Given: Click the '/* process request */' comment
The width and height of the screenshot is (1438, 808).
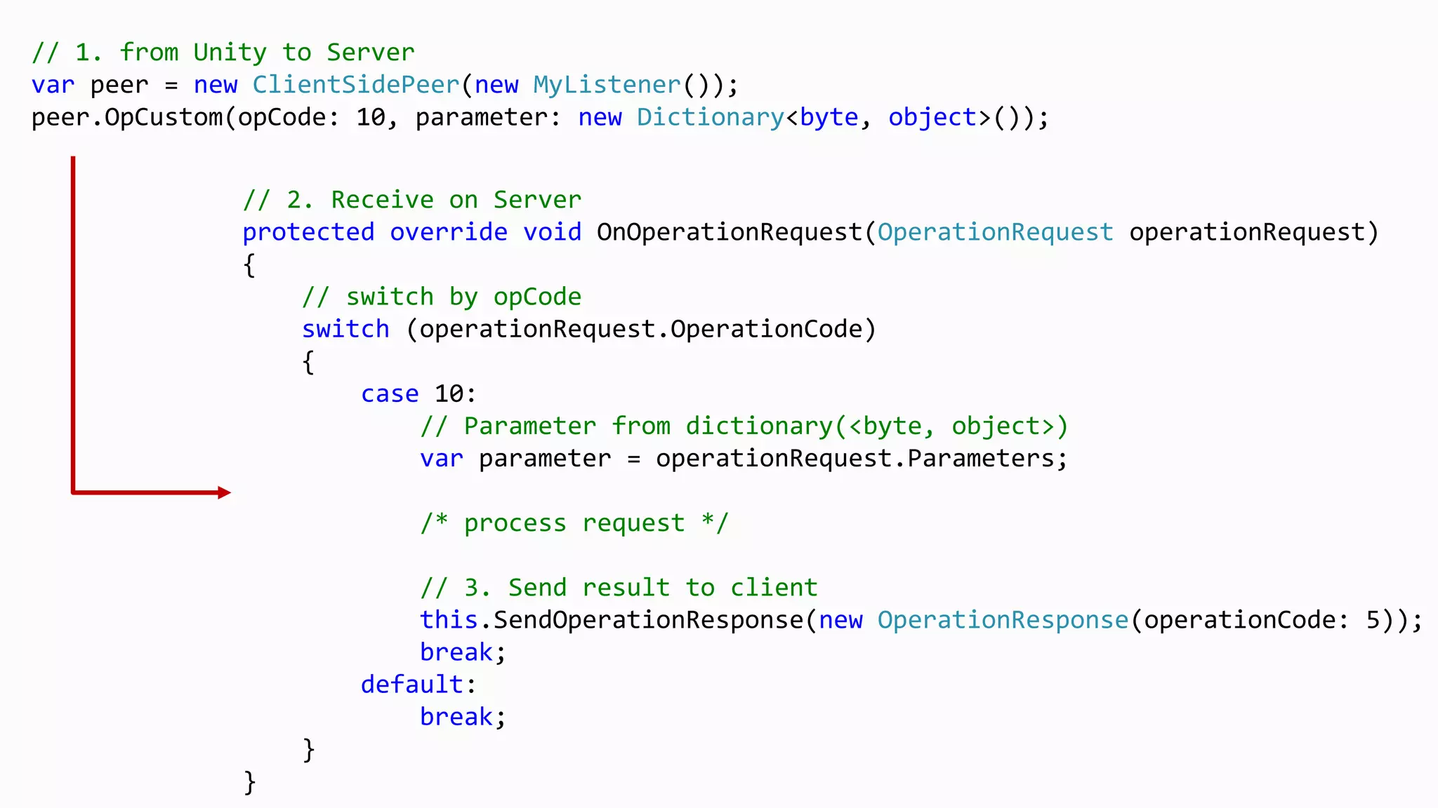Looking at the screenshot, I should tap(574, 523).
